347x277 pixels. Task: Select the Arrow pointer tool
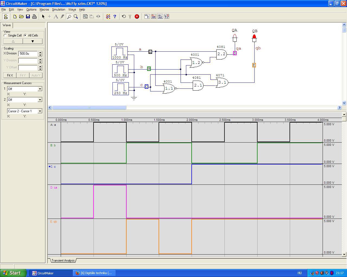[x=43, y=17]
